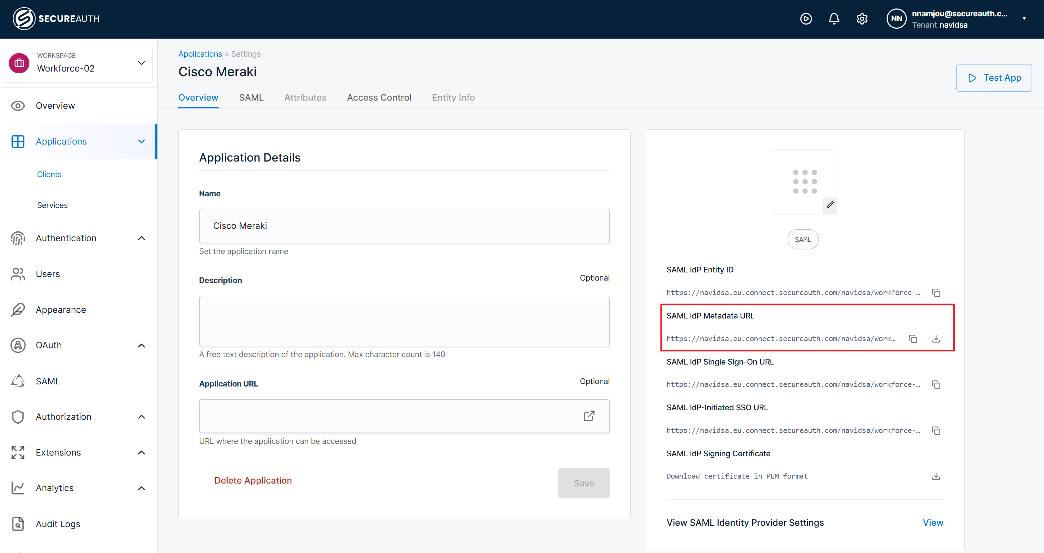This screenshot has width=1044, height=553.
Task: Click the Test App button
Action: point(994,78)
